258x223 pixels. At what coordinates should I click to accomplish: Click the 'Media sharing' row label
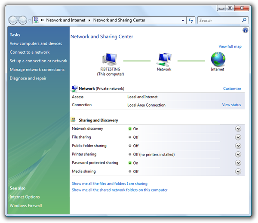click(x=84, y=171)
